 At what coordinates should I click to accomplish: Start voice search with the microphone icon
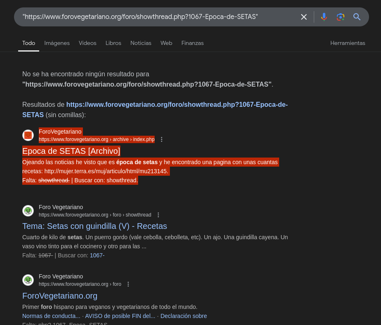pyautogui.click(x=324, y=17)
